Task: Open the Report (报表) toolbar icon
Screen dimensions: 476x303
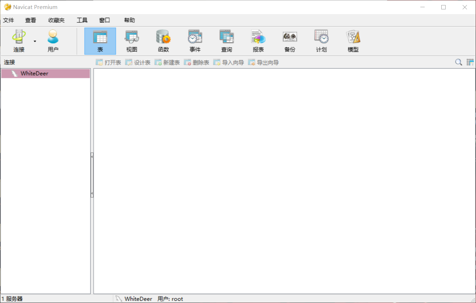Action: point(258,41)
